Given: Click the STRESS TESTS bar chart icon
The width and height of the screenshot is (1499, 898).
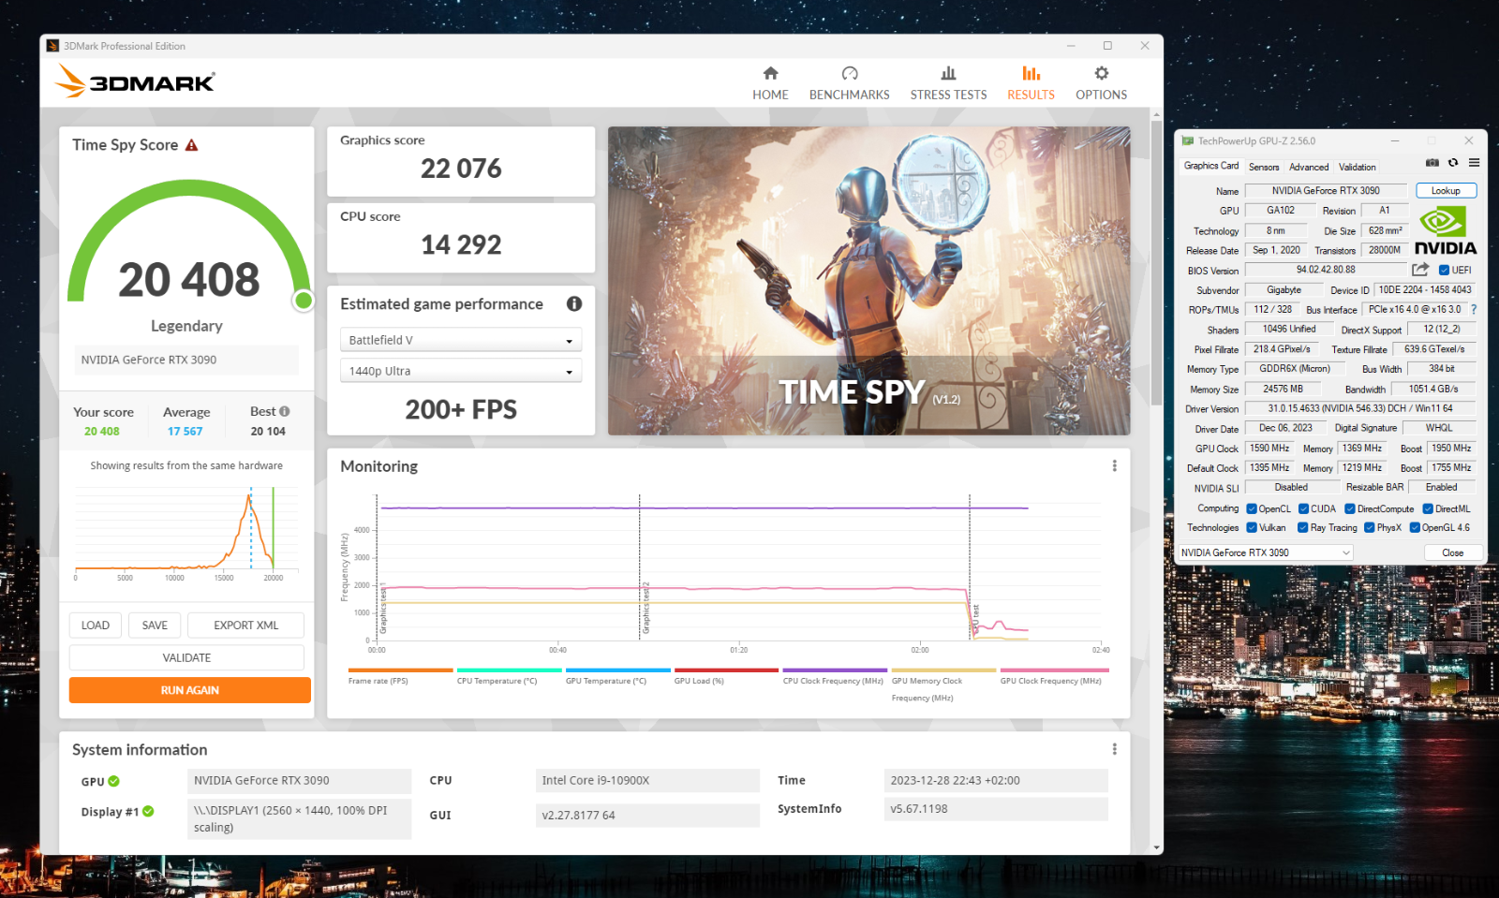Looking at the screenshot, I should pyautogui.click(x=948, y=73).
